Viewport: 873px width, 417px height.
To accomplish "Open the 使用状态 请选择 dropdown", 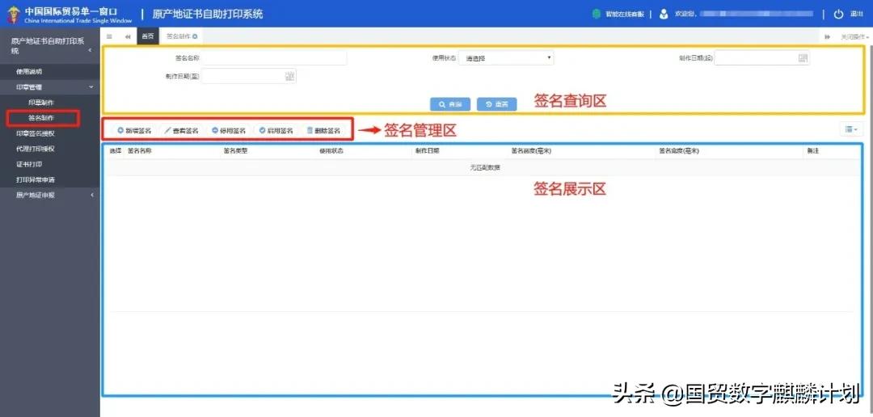I will point(506,58).
